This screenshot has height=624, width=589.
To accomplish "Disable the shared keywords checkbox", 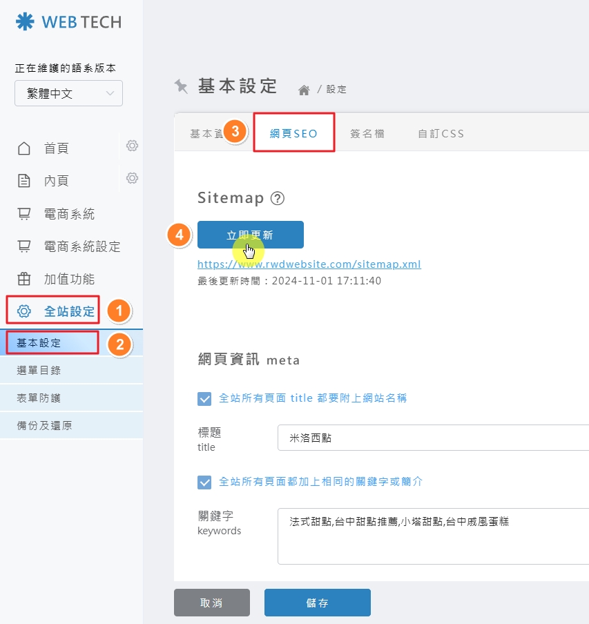I will [204, 482].
